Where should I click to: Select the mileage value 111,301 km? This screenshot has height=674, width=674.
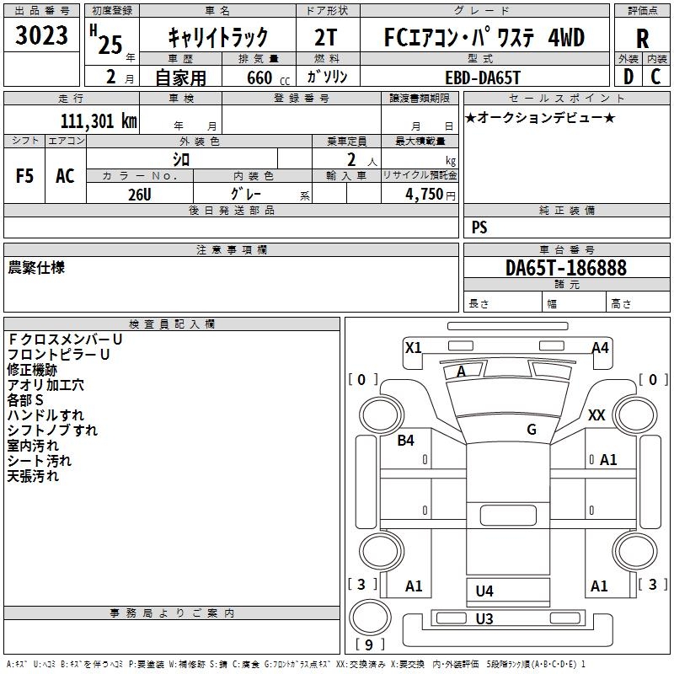99,121
